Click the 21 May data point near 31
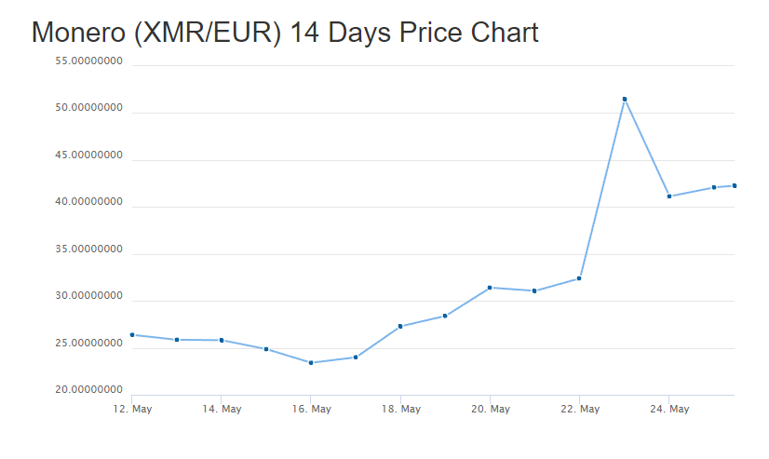Screen dimensions: 769x459 click(534, 290)
